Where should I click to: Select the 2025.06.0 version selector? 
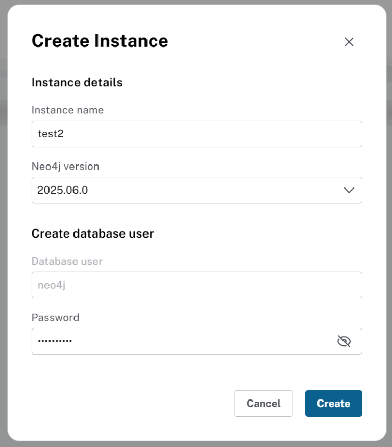(x=197, y=190)
